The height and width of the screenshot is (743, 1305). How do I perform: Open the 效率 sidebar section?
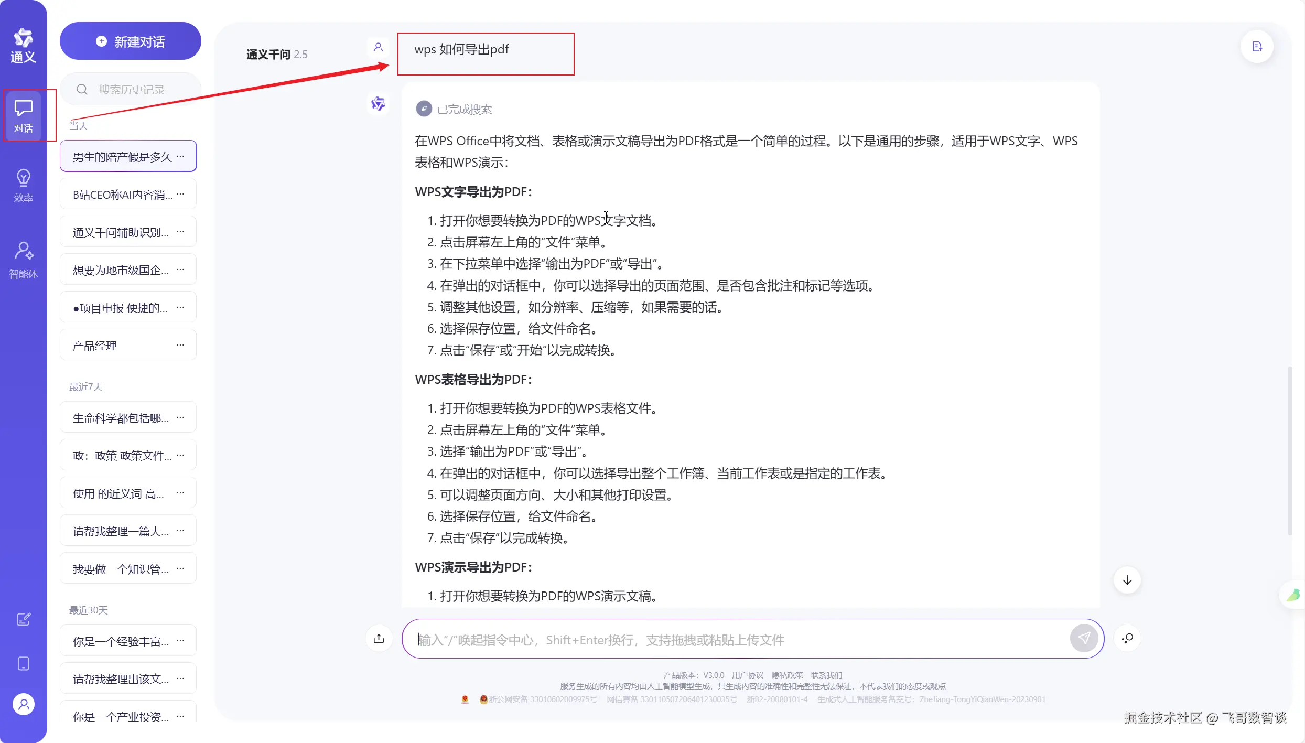(23, 185)
